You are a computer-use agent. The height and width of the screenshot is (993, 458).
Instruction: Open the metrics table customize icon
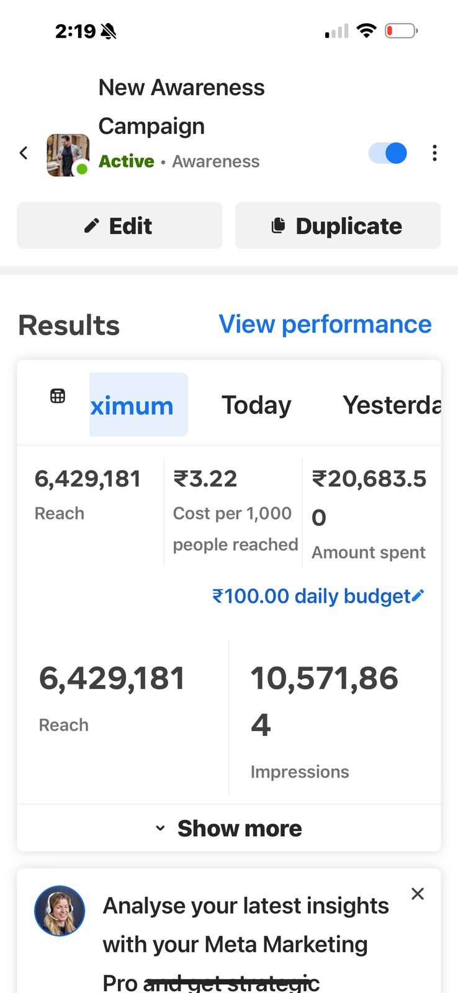point(58,396)
